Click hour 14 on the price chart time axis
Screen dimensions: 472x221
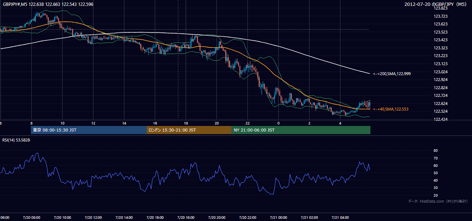point(124,123)
